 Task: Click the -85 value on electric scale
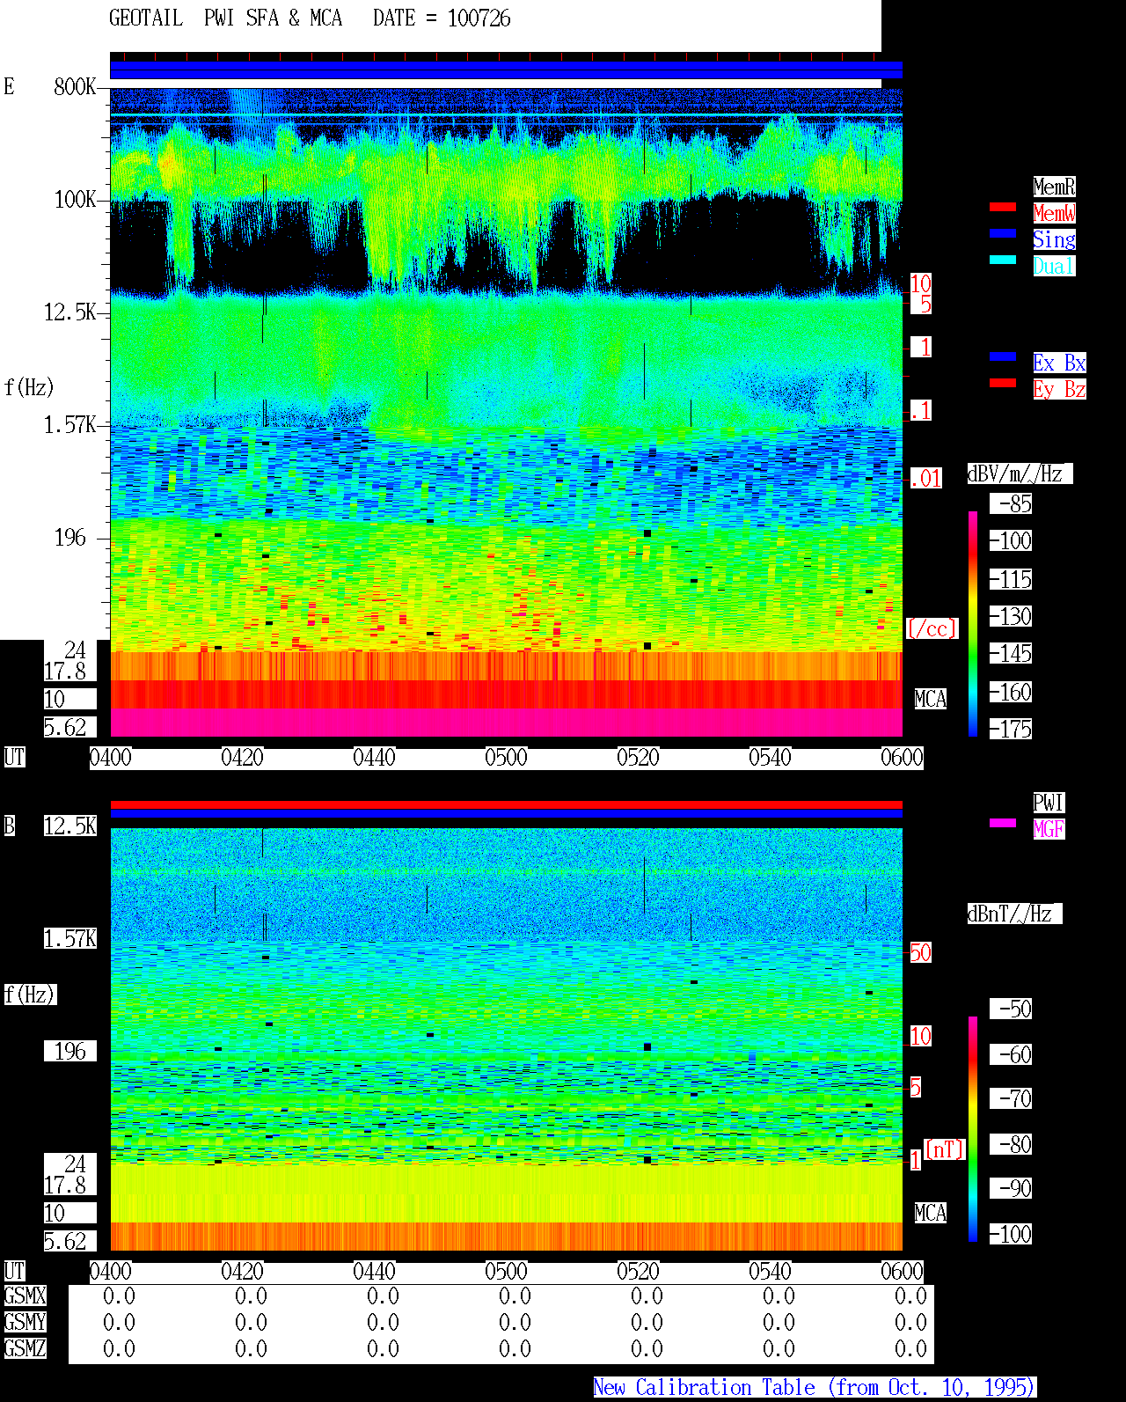coord(1011,504)
